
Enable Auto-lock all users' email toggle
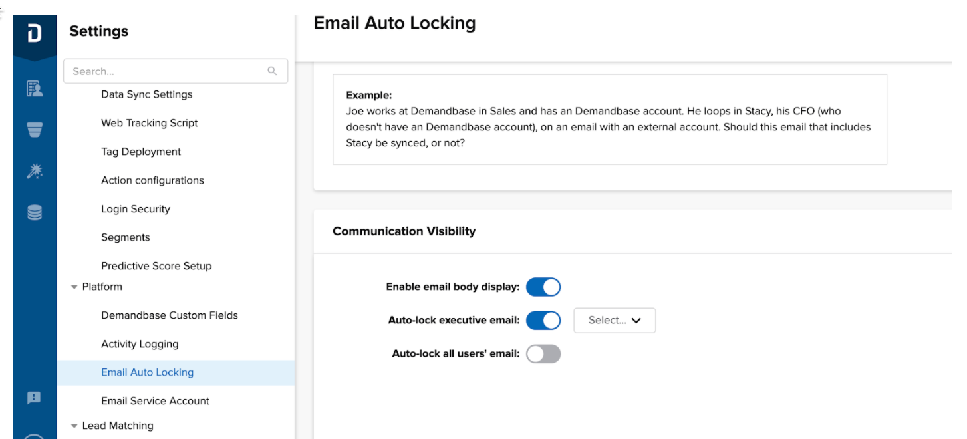(543, 354)
